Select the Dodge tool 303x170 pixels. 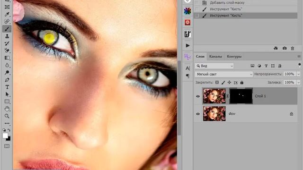tap(7, 72)
